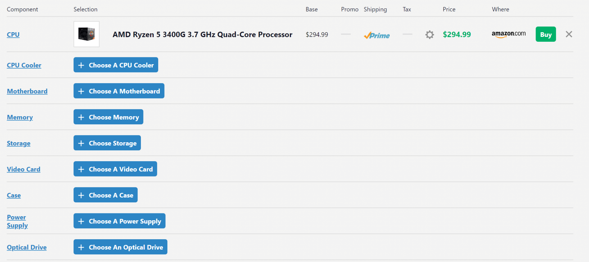Click Choose An Optical Drive button

[121, 247]
